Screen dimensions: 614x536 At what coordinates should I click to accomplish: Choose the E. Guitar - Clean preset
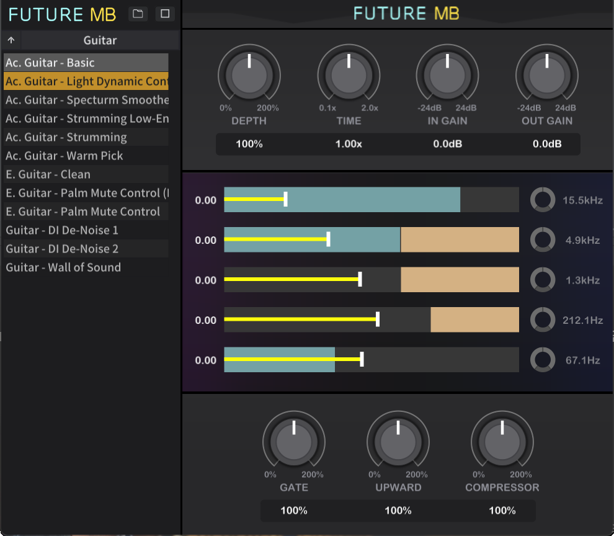point(48,174)
